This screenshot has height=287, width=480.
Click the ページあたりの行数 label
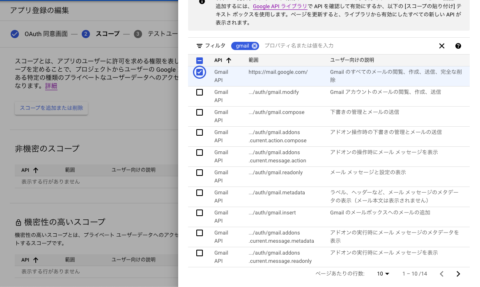[x=340, y=274]
